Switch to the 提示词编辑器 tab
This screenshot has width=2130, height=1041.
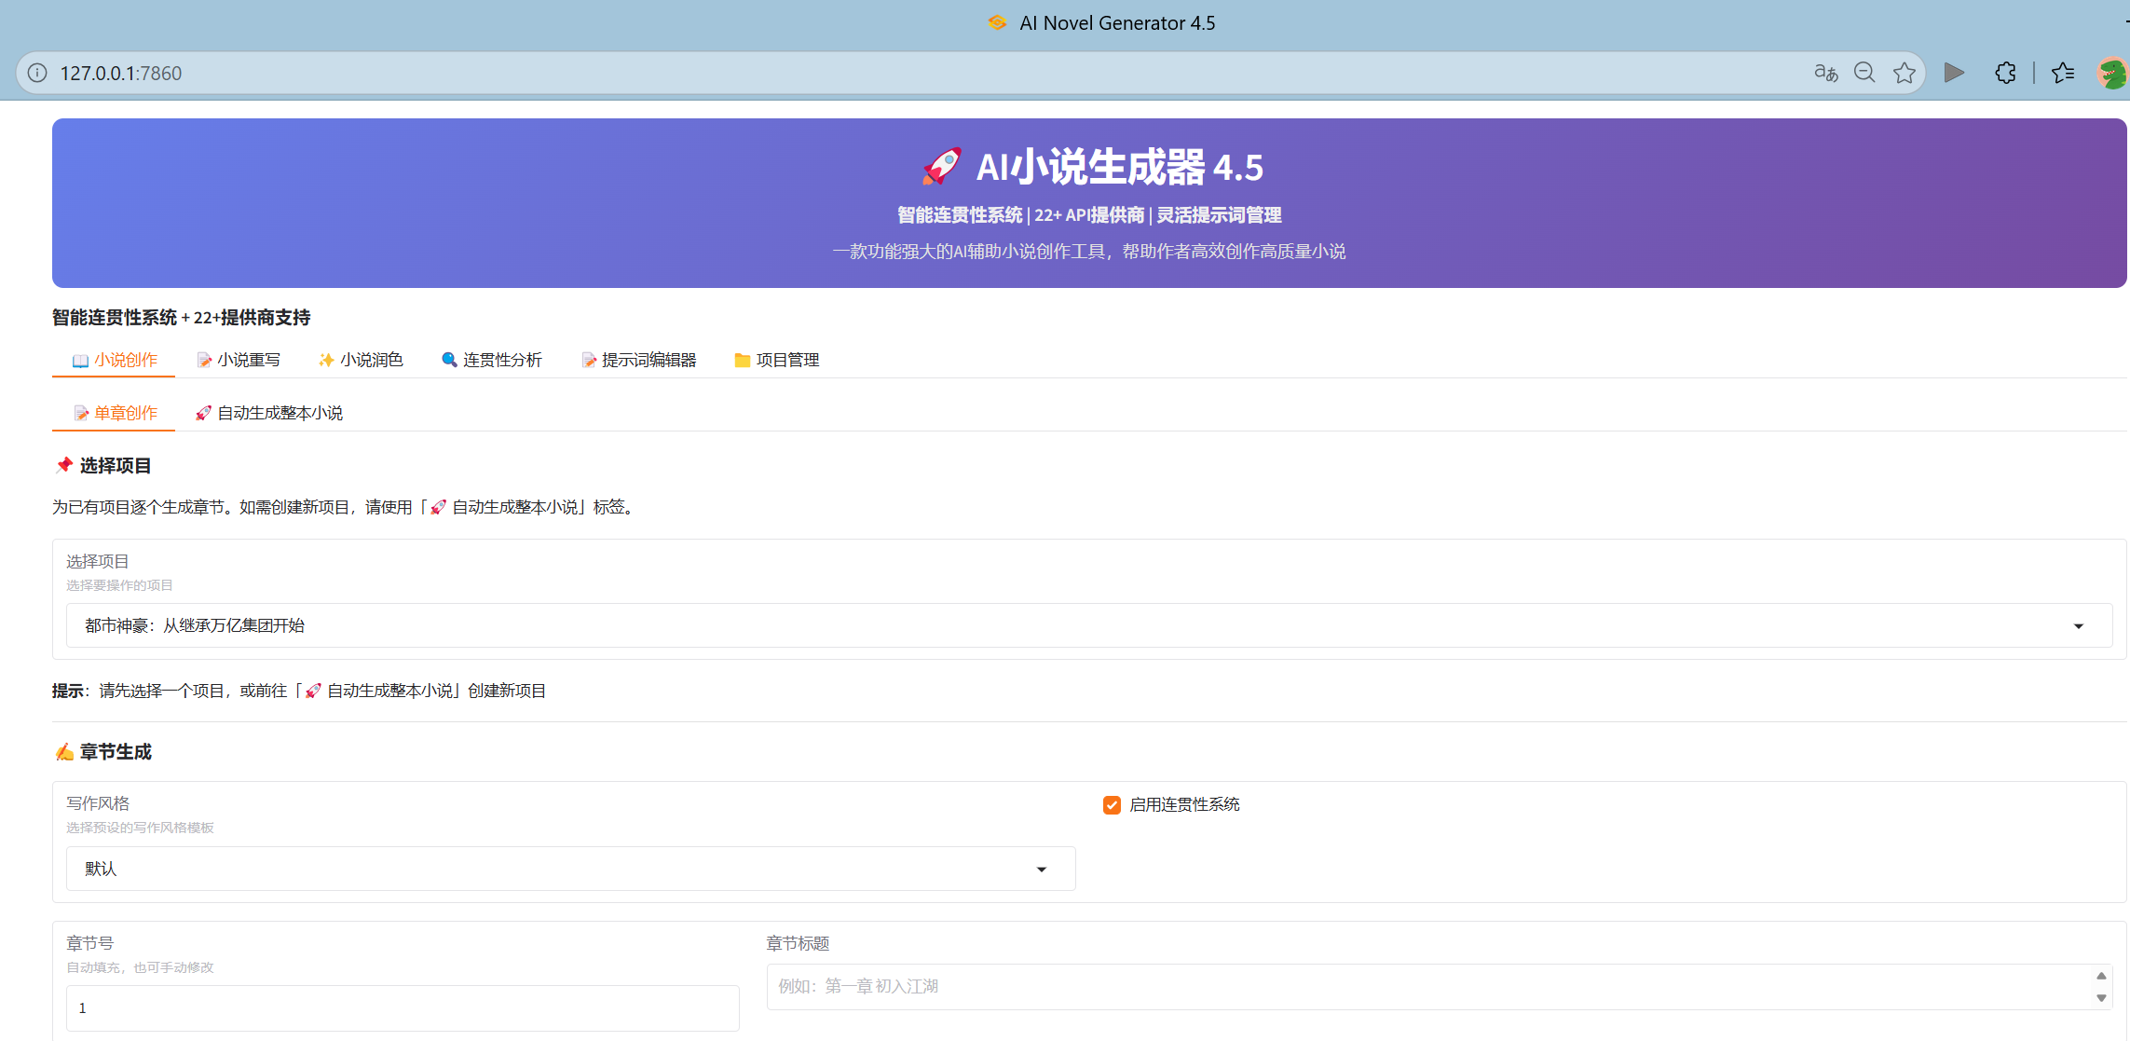click(649, 360)
